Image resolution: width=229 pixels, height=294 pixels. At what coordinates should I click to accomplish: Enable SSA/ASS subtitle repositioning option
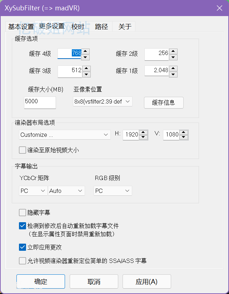click(22, 261)
